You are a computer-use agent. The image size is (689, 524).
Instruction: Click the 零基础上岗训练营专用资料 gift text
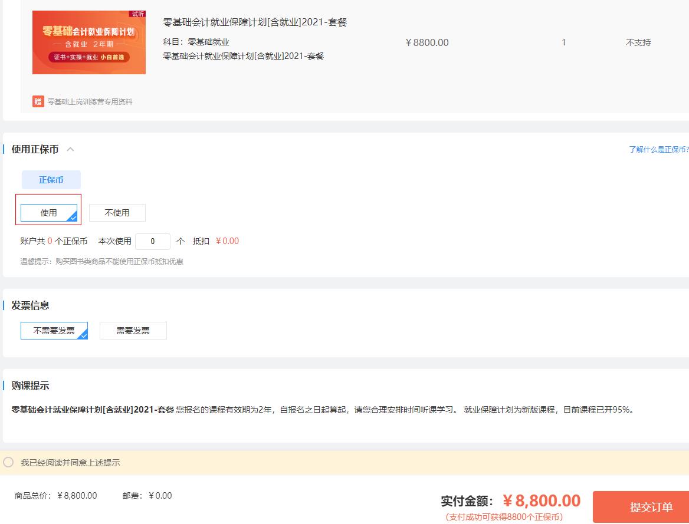click(x=90, y=102)
